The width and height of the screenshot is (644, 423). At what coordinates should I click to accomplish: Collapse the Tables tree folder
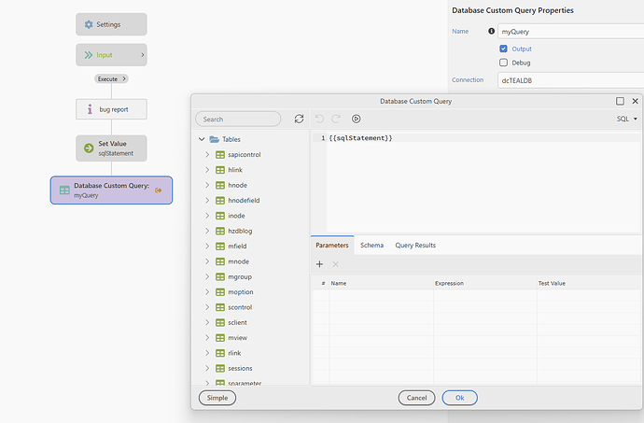pos(202,139)
